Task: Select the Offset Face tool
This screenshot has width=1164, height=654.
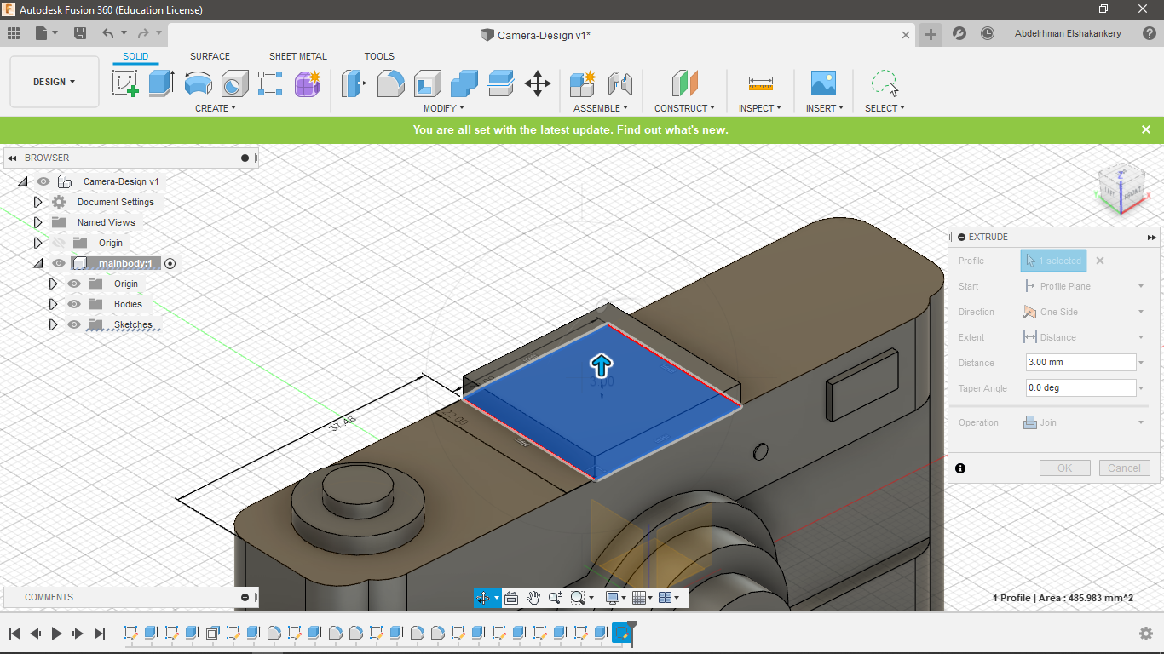Action: click(501, 83)
